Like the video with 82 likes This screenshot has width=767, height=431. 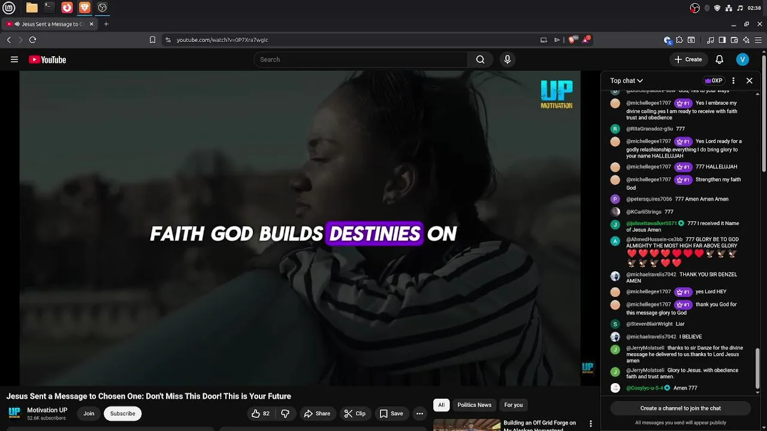261,414
